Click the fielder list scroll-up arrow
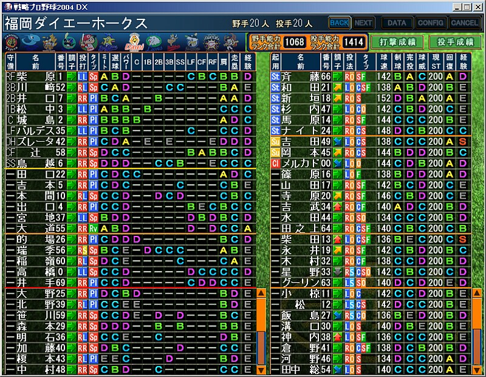Viewport: 486px width, 377px height. click(261, 293)
